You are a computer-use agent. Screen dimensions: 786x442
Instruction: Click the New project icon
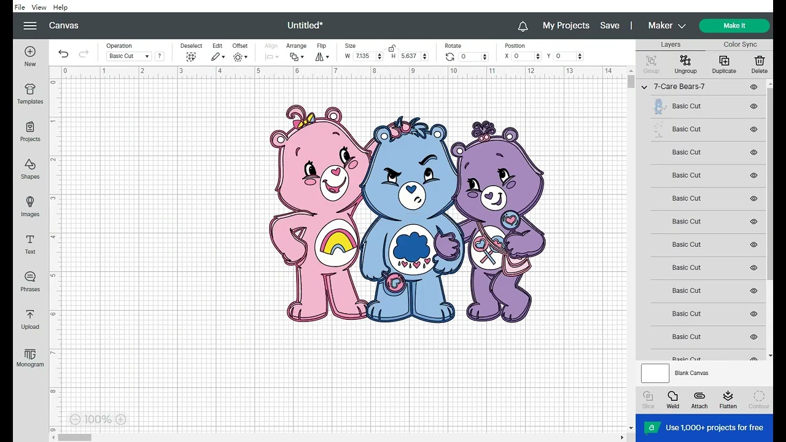click(30, 56)
